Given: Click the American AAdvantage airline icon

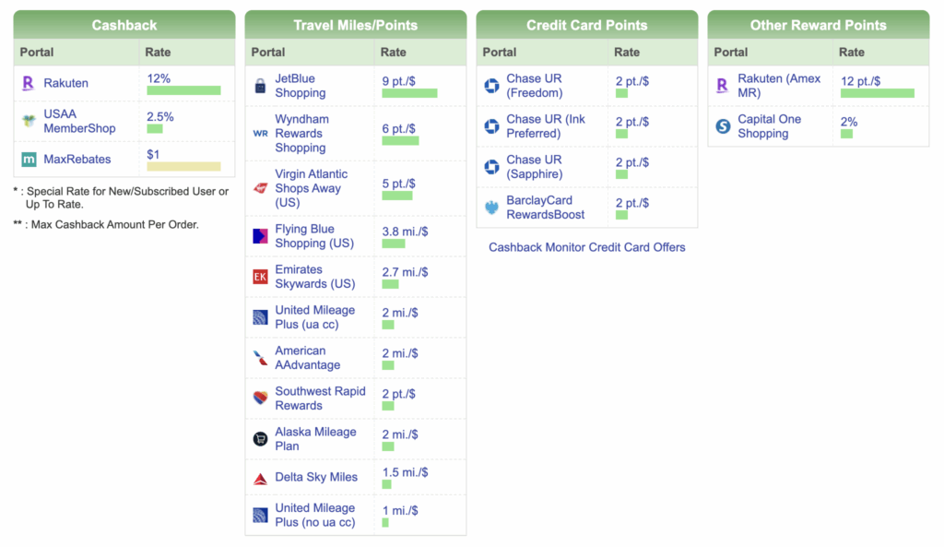Looking at the screenshot, I should click(x=258, y=357).
